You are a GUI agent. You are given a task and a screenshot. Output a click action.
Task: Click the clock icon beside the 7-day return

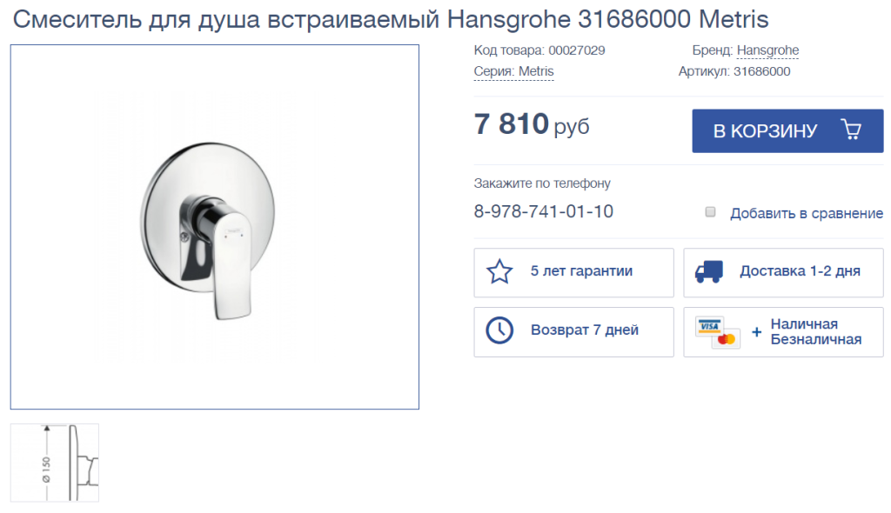pos(499,330)
